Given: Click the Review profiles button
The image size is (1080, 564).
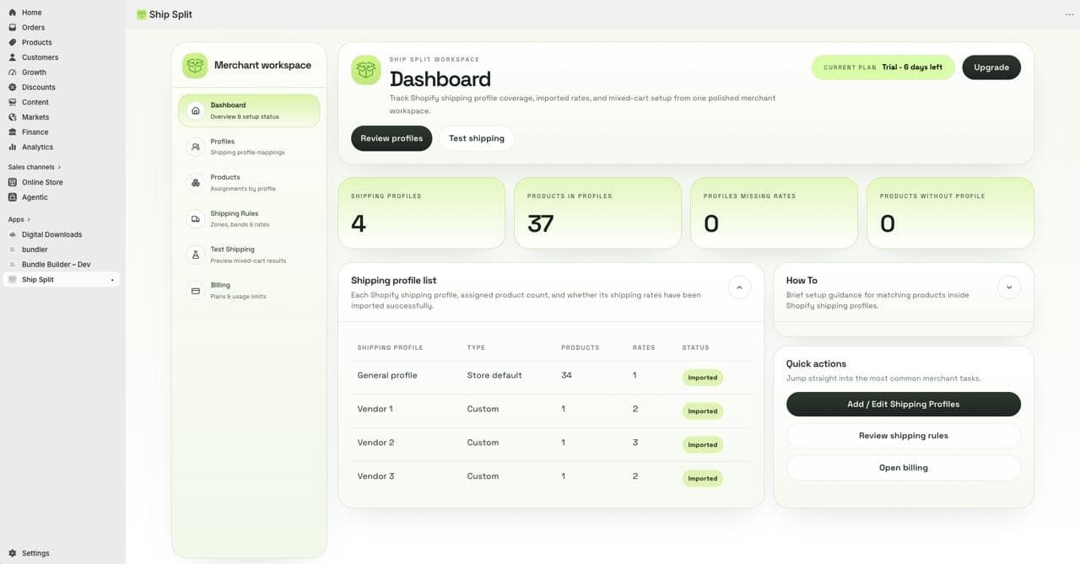Looking at the screenshot, I should coord(391,138).
